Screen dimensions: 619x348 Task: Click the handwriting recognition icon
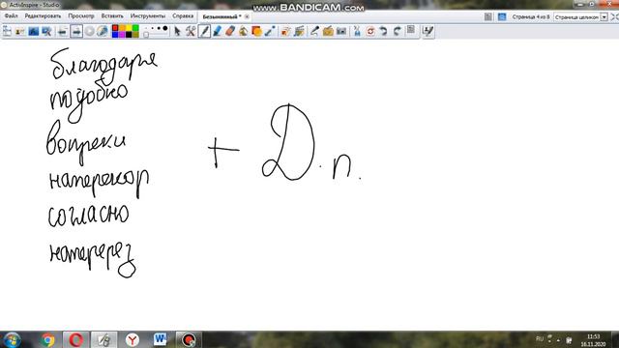click(x=427, y=31)
